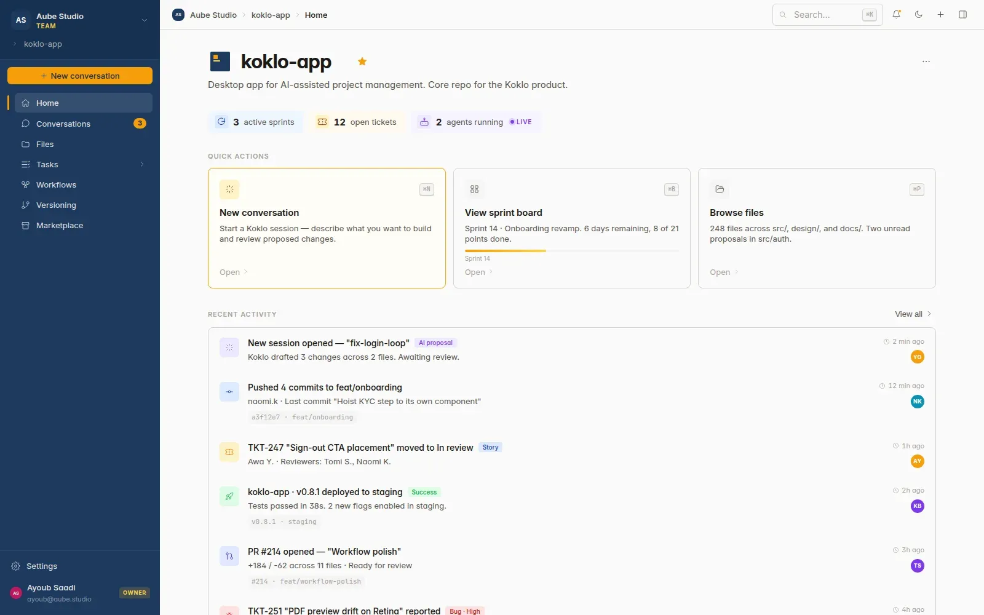The width and height of the screenshot is (984, 615).
Task: Click the agents running robot icon
Action: (x=424, y=122)
